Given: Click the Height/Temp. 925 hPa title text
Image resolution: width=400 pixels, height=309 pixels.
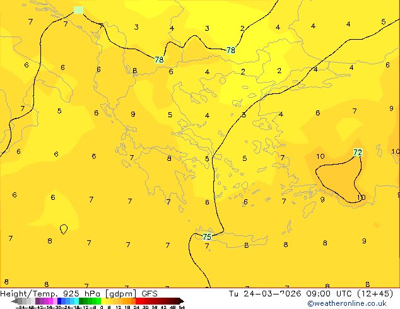Looking at the screenshot, I should (51, 294).
